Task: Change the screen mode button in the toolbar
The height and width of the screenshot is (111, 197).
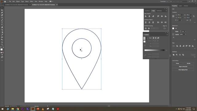Action: (x=2, y=57)
